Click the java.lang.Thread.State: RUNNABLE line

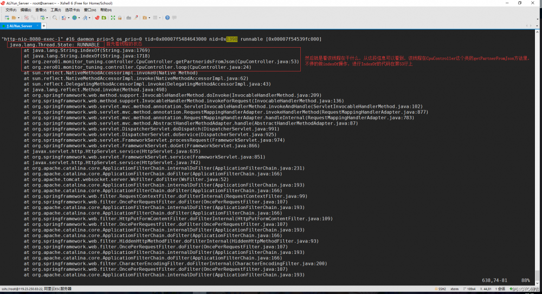pos(55,45)
